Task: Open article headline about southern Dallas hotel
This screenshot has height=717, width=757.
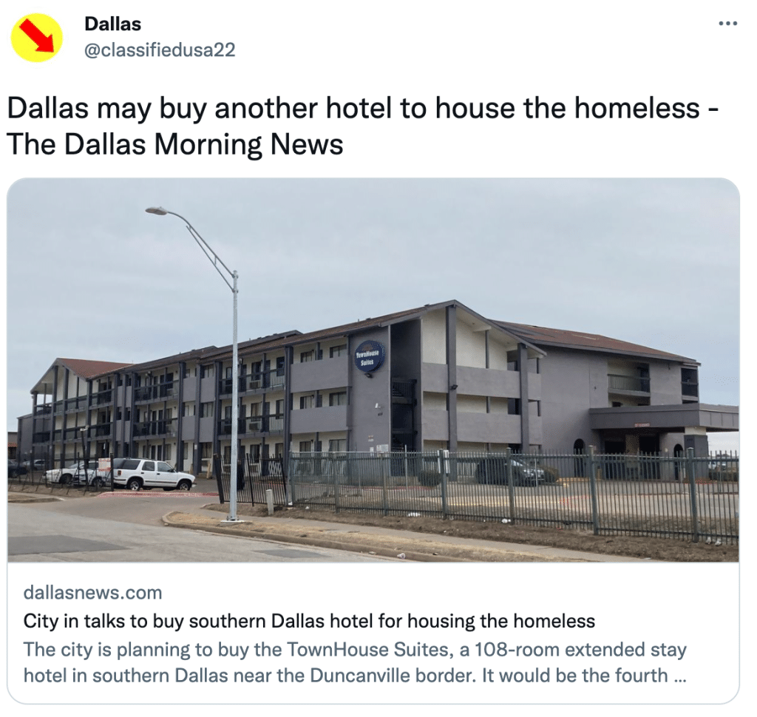Action: point(309,621)
